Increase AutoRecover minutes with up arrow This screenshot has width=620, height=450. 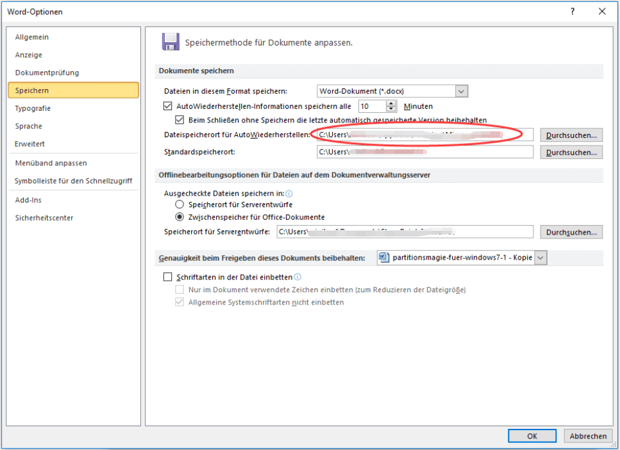click(x=391, y=103)
